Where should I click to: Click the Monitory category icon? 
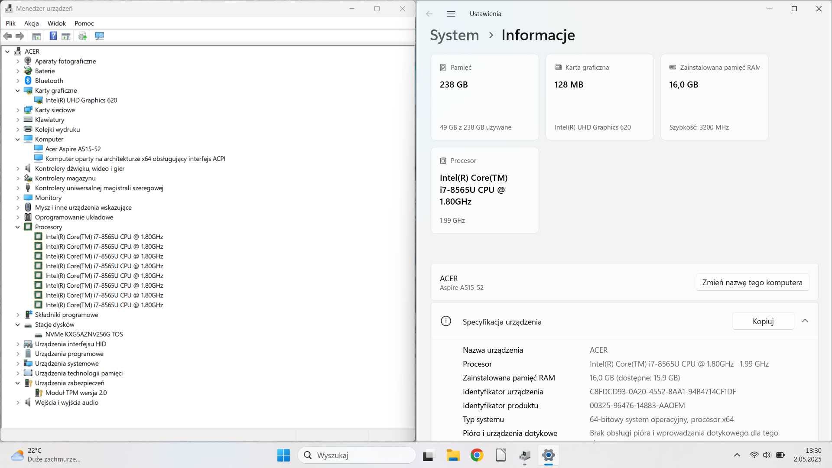click(28, 198)
